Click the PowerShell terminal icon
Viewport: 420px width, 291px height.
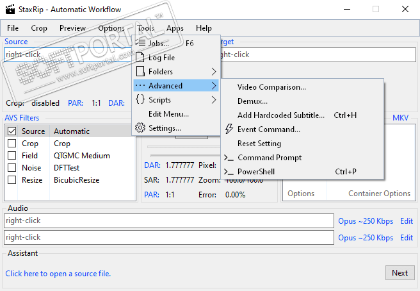(229, 172)
